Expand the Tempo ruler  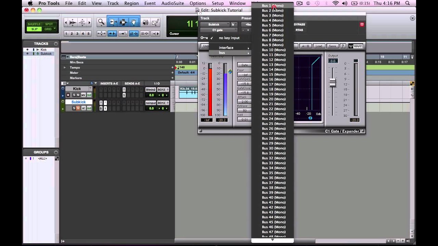coord(64,68)
